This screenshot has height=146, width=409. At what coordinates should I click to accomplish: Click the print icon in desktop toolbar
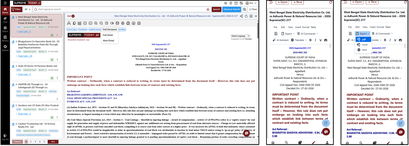[123, 23]
